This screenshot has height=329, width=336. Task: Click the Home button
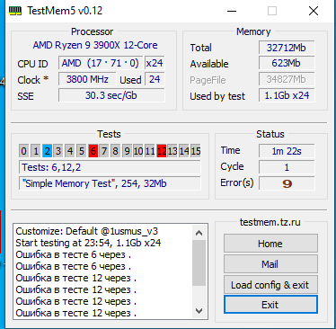pos(270,244)
